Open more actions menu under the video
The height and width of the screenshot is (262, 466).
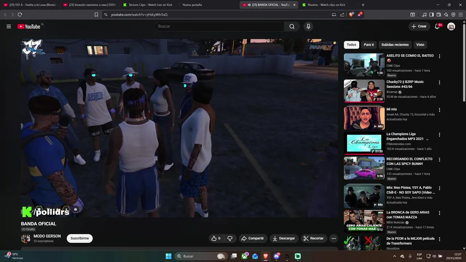(x=333, y=238)
